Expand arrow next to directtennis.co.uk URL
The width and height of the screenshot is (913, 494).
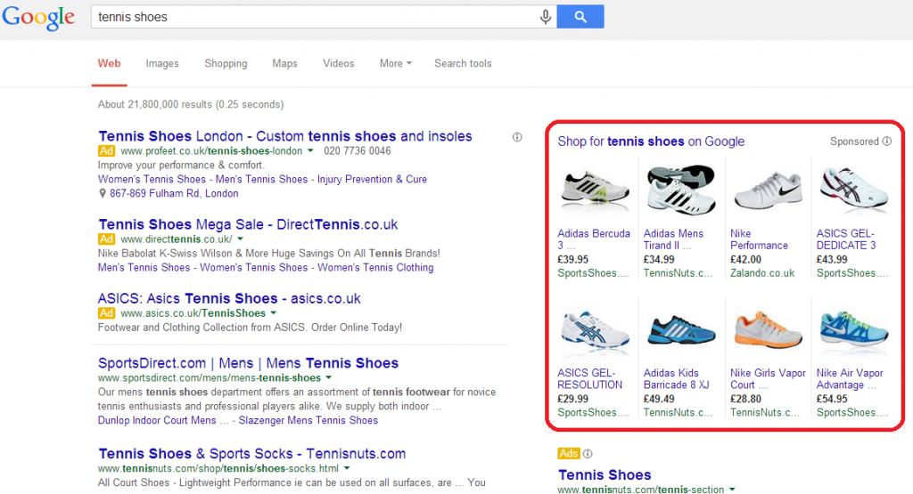click(240, 239)
